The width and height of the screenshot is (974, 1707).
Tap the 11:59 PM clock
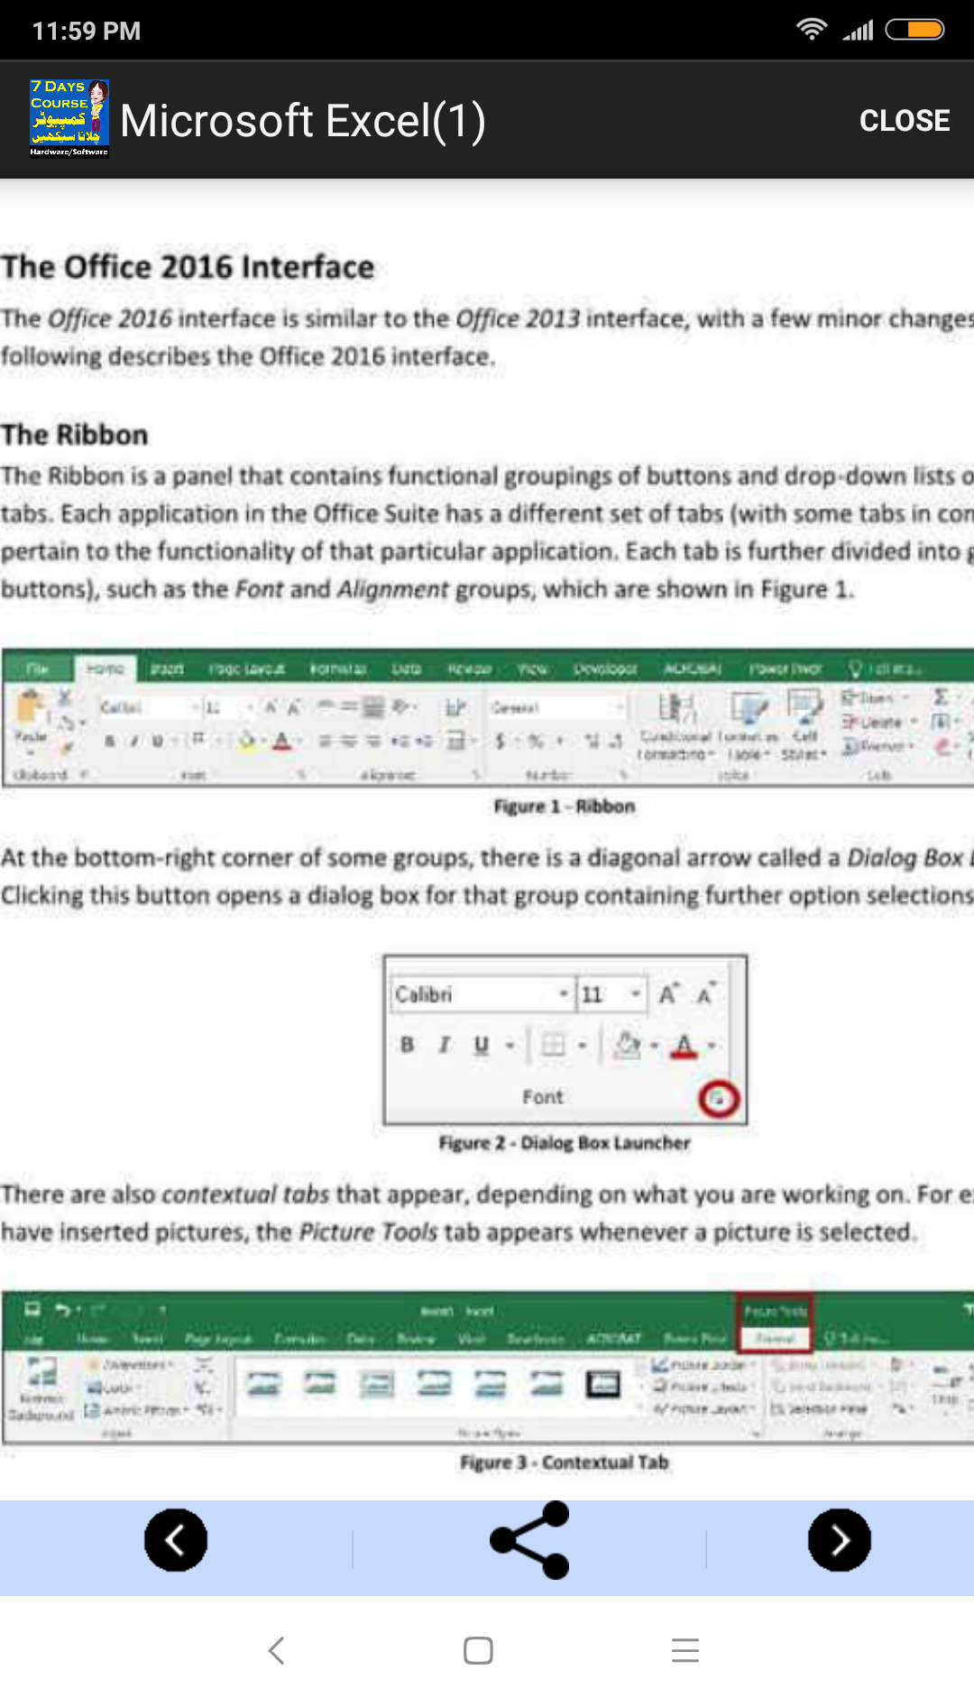(87, 31)
